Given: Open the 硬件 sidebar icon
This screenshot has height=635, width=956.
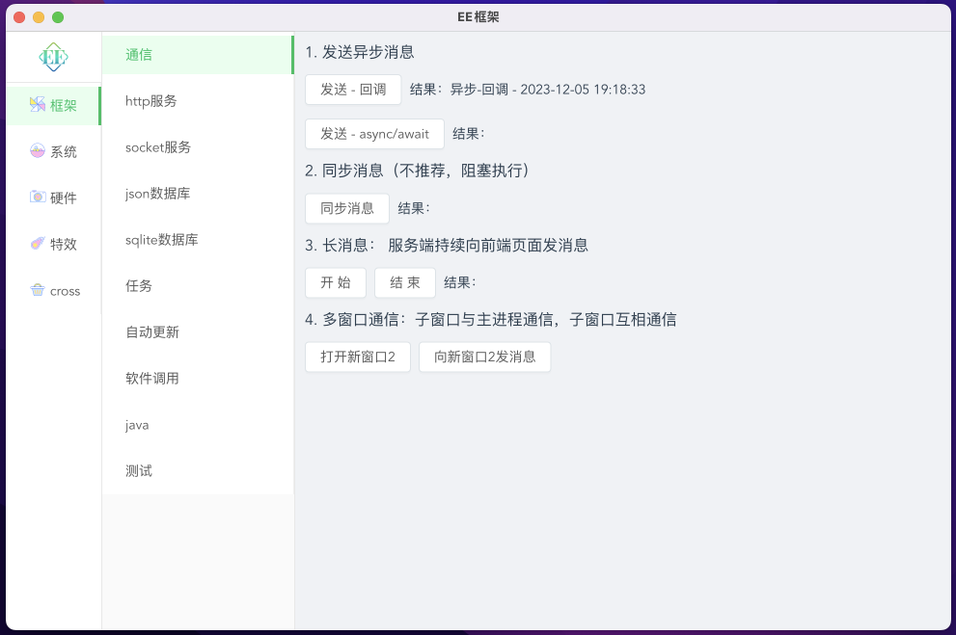Looking at the screenshot, I should [x=38, y=198].
